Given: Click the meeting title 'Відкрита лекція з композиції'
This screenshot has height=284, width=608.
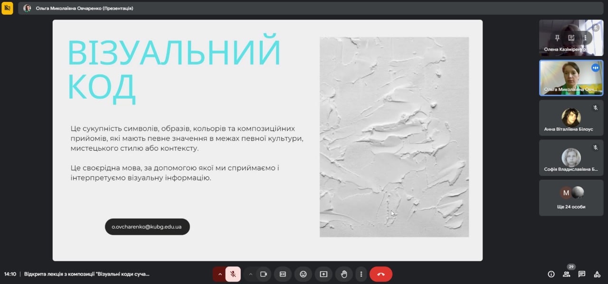Looking at the screenshot, I should 87,274.
